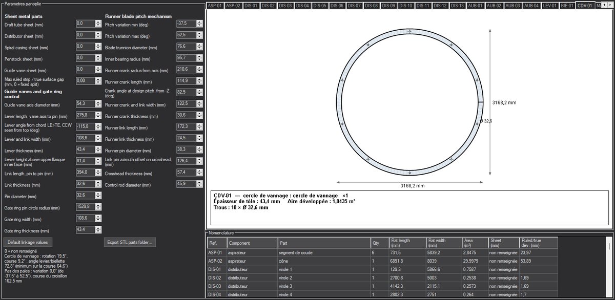
Task: Adjust the Link length pin to pin spinner
Action: pos(98,173)
